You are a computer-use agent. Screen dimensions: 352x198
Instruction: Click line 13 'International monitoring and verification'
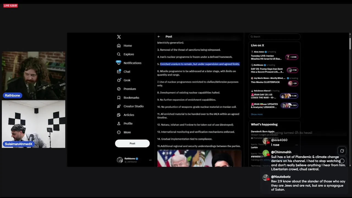pyautogui.click(x=196, y=132)
